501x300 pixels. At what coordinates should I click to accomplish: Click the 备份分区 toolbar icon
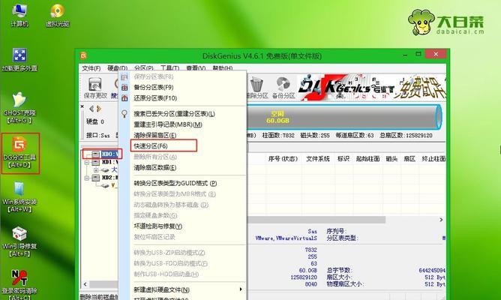click(x=283, y=88)
